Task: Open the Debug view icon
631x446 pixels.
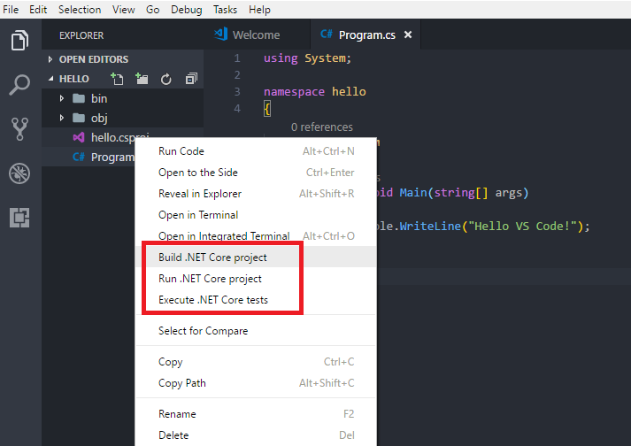Action: (19, 173)
